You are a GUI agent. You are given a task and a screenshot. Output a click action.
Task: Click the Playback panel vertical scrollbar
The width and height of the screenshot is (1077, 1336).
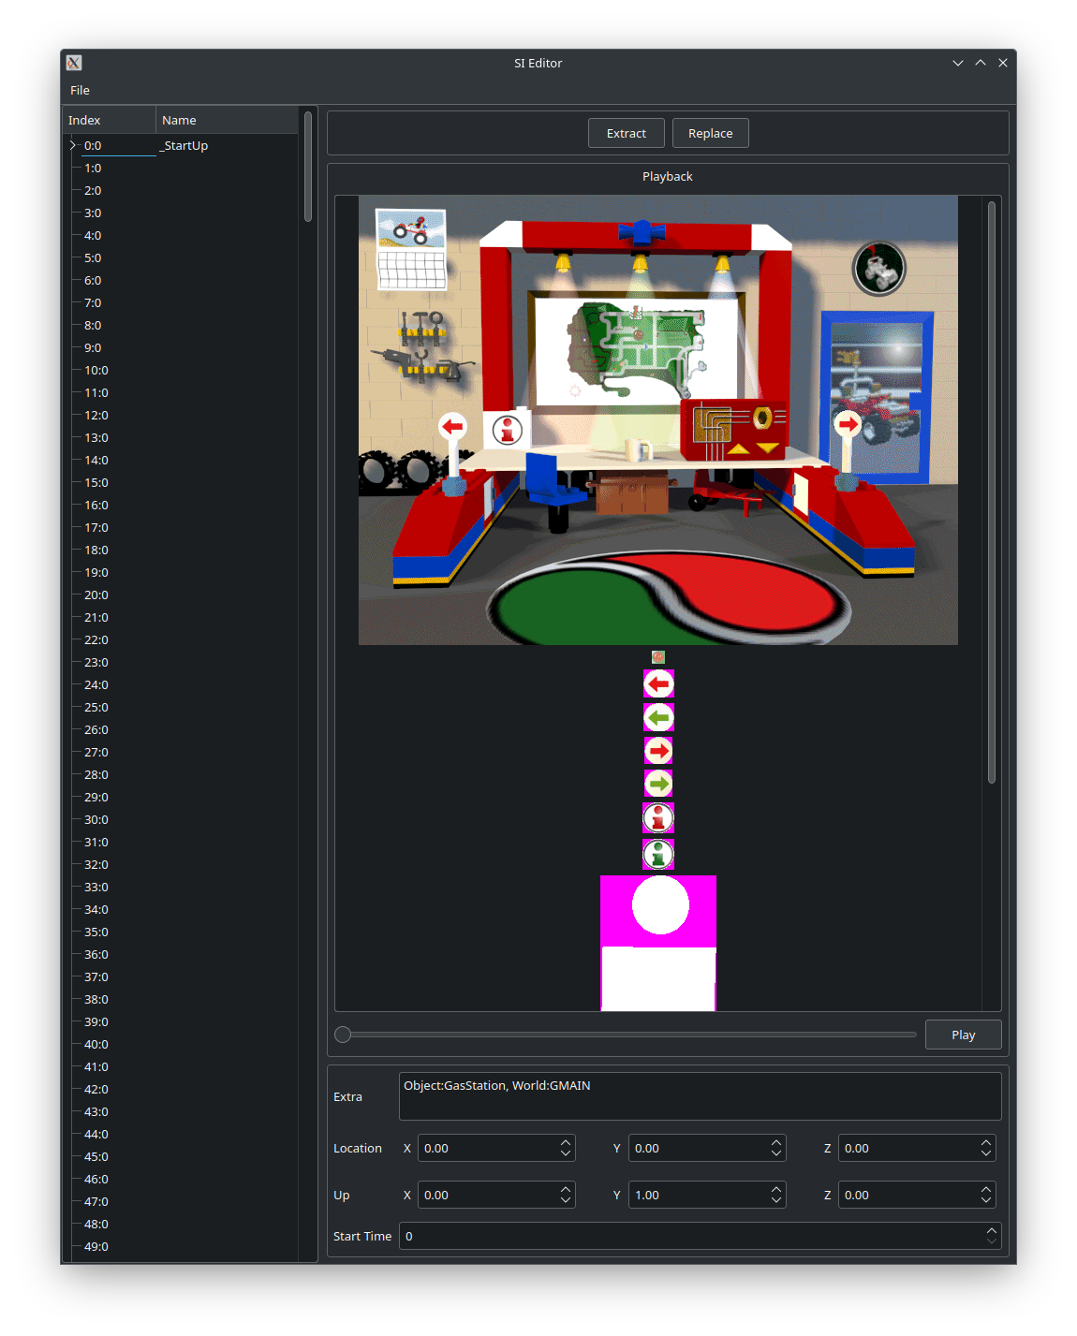[x=992, y=492]
